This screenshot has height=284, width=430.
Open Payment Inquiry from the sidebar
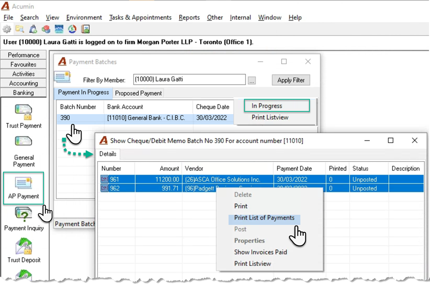coord(24,219)
